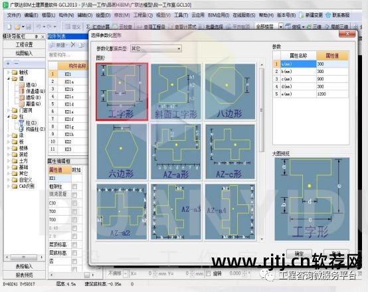Viewport: 368px width, 292px height.
Task: Pick the 八边形 octagon shape thumbnail
Action: tap(230, 92)
